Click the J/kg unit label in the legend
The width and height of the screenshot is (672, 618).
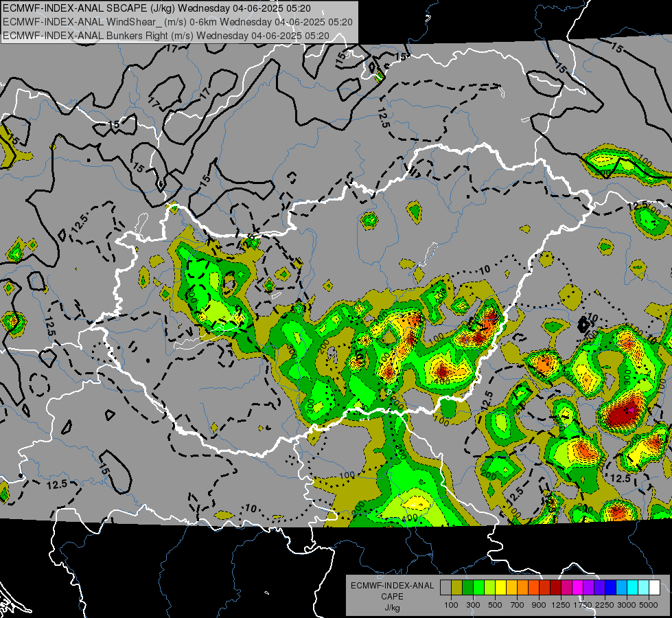tap(392, 608)
